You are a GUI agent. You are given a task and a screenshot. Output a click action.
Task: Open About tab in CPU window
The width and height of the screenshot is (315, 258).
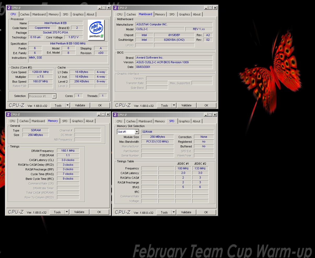click(90, 14)
